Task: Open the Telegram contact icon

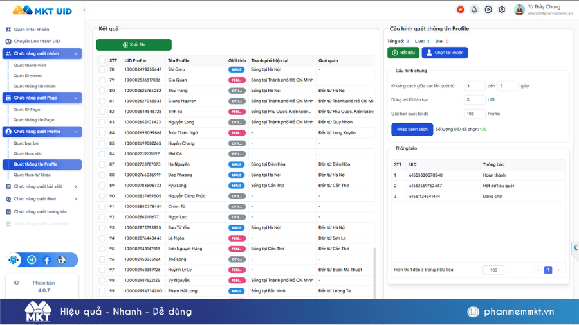Action: pyautogui.click(x=32, y=260)
